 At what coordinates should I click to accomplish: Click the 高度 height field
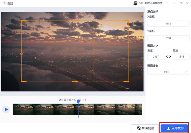[181, 57]
